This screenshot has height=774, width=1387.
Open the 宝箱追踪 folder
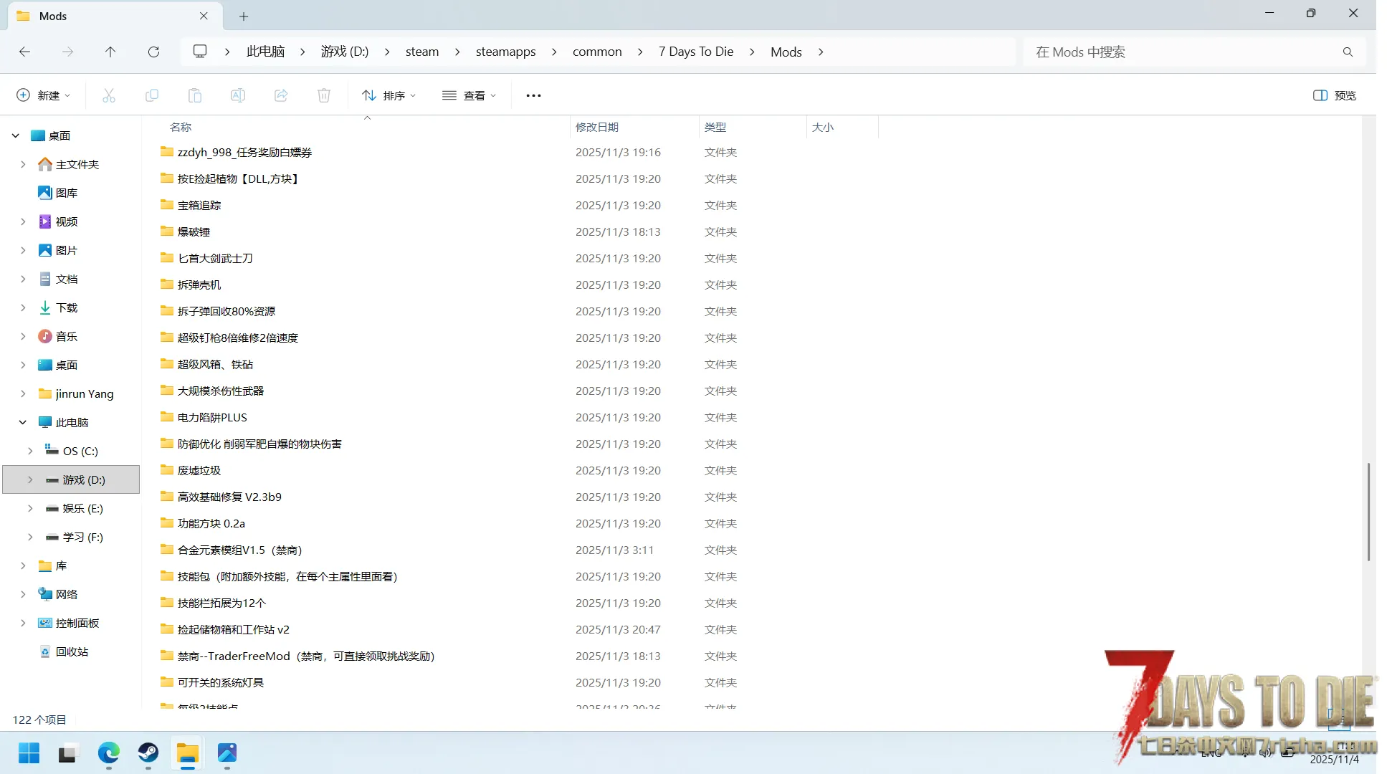coord(199,205)
